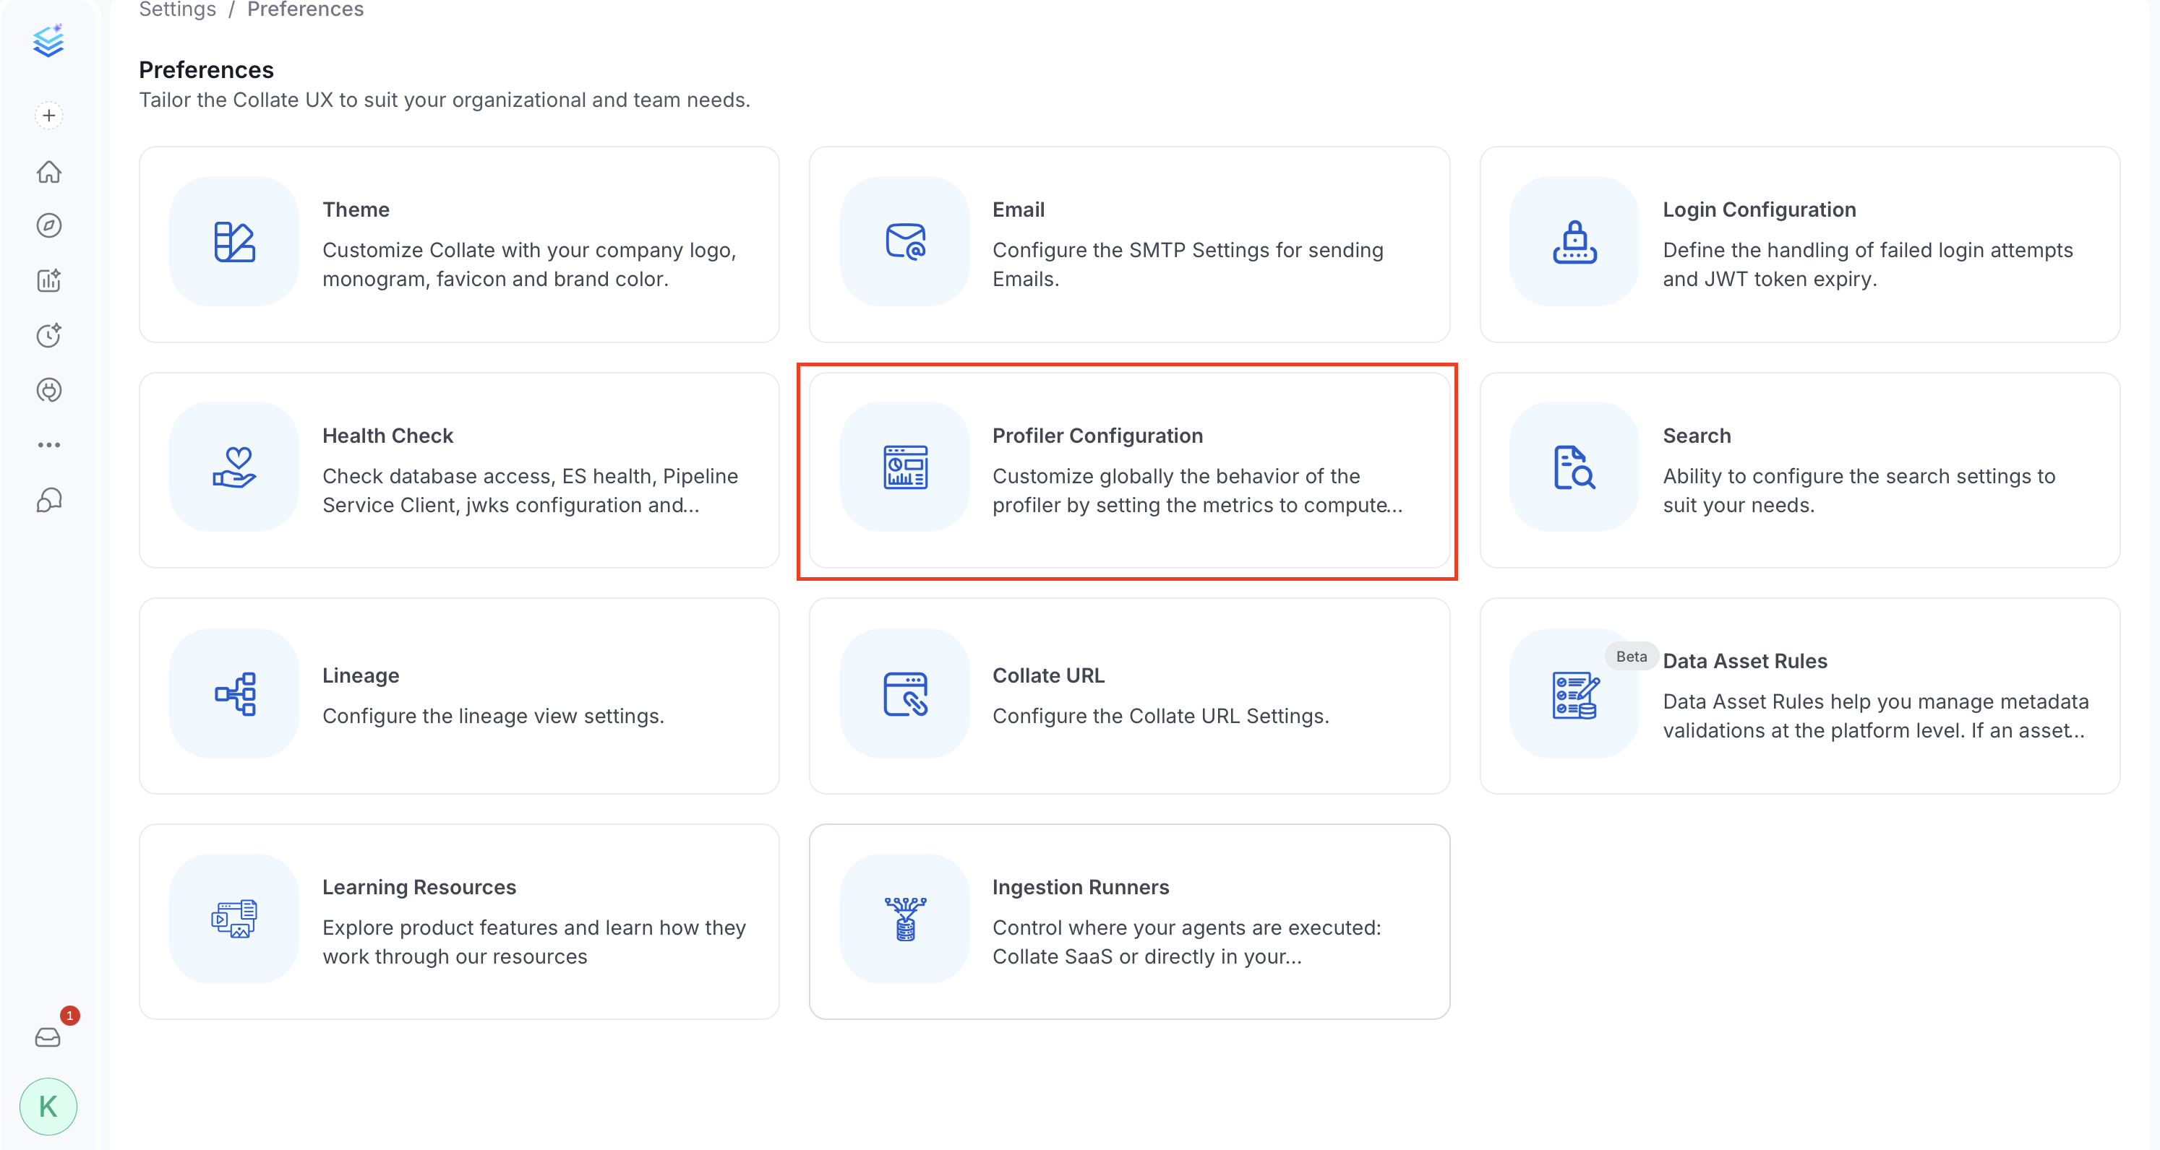Open the three-dots more menu in sidebar
Screen dimensions: 2160x1150
[x=48, y=445]
